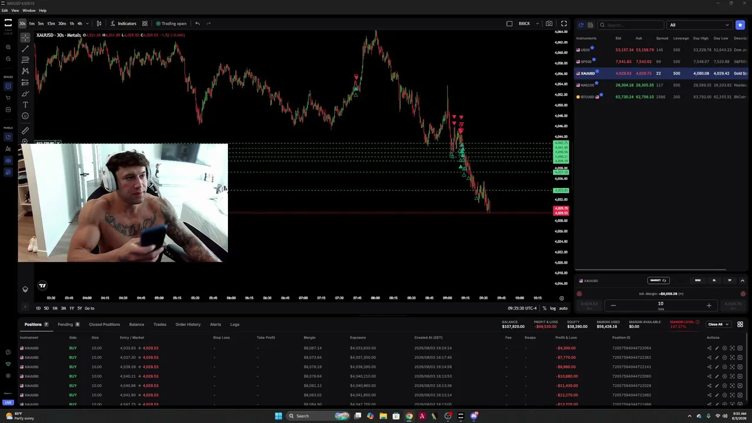Open the shopping cart space in sidebar
The image size is (752, 423).
(8, 98)
